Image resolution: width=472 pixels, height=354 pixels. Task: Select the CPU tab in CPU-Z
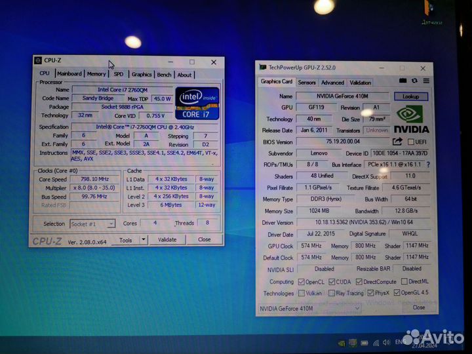[45, 73]
